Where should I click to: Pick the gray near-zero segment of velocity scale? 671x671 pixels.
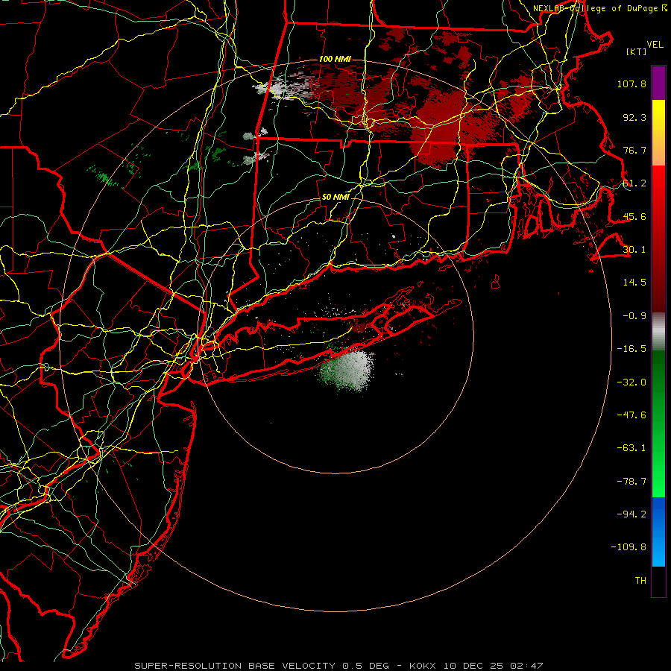(658, 332)
